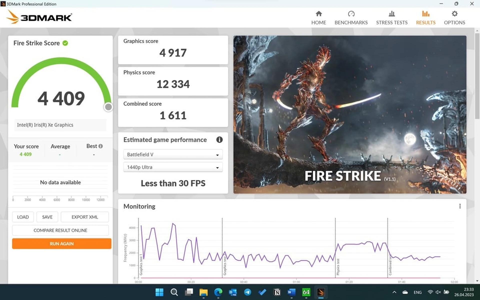Open Wi-Fi network tray icon
The height and width of the screenshot is (300, 480).
click(430, 292)
